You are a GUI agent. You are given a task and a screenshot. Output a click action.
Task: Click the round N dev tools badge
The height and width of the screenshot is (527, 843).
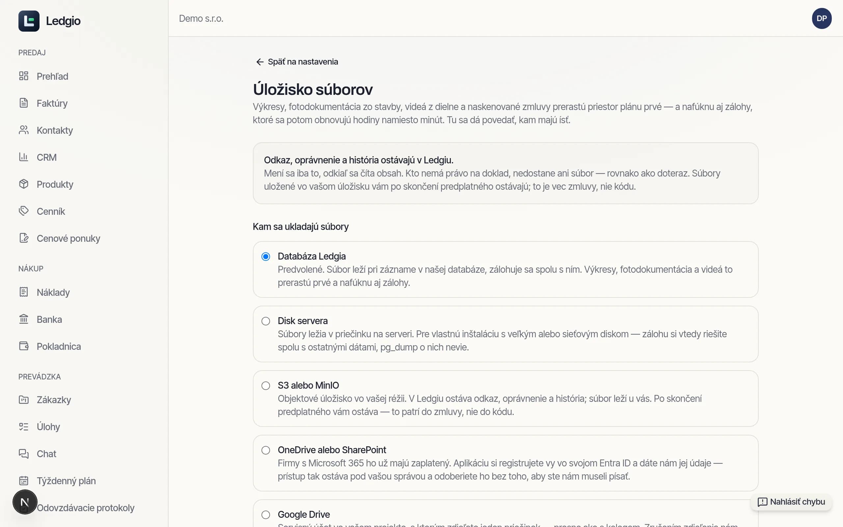(x=25, y=502)
